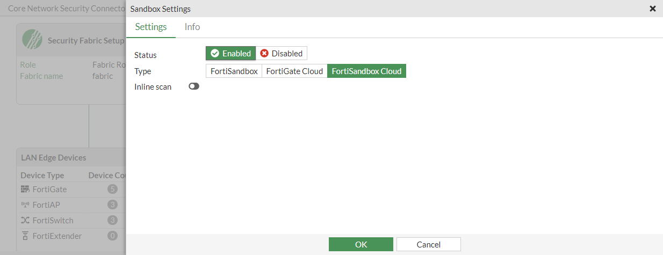Viewport: 663px width, 255px height.
Task: Click the FortiAP wireless icon
Action: [25, 205]
